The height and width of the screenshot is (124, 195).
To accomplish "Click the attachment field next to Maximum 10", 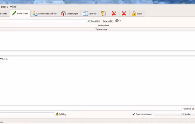I will point(91,109).
